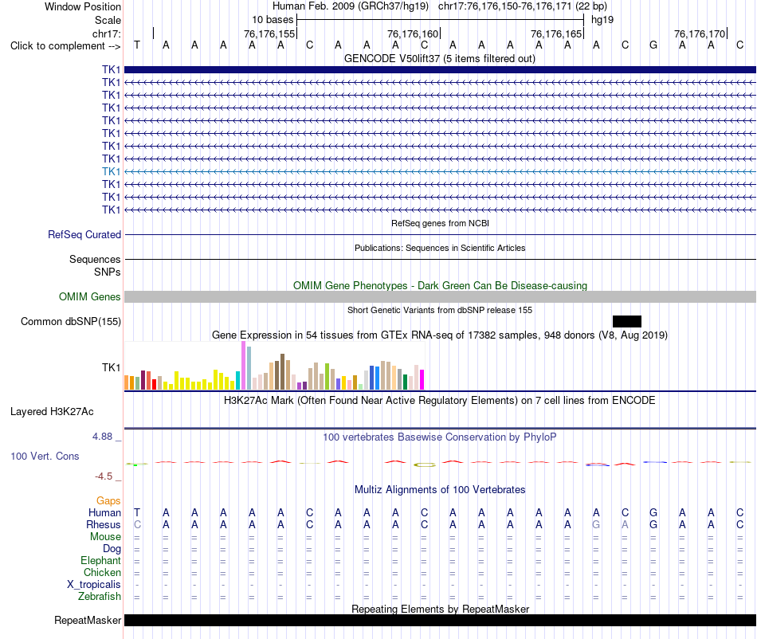Open 'GENCODE V50lift37 (5 items filtered out)' track title

click(x=439, y=58)
